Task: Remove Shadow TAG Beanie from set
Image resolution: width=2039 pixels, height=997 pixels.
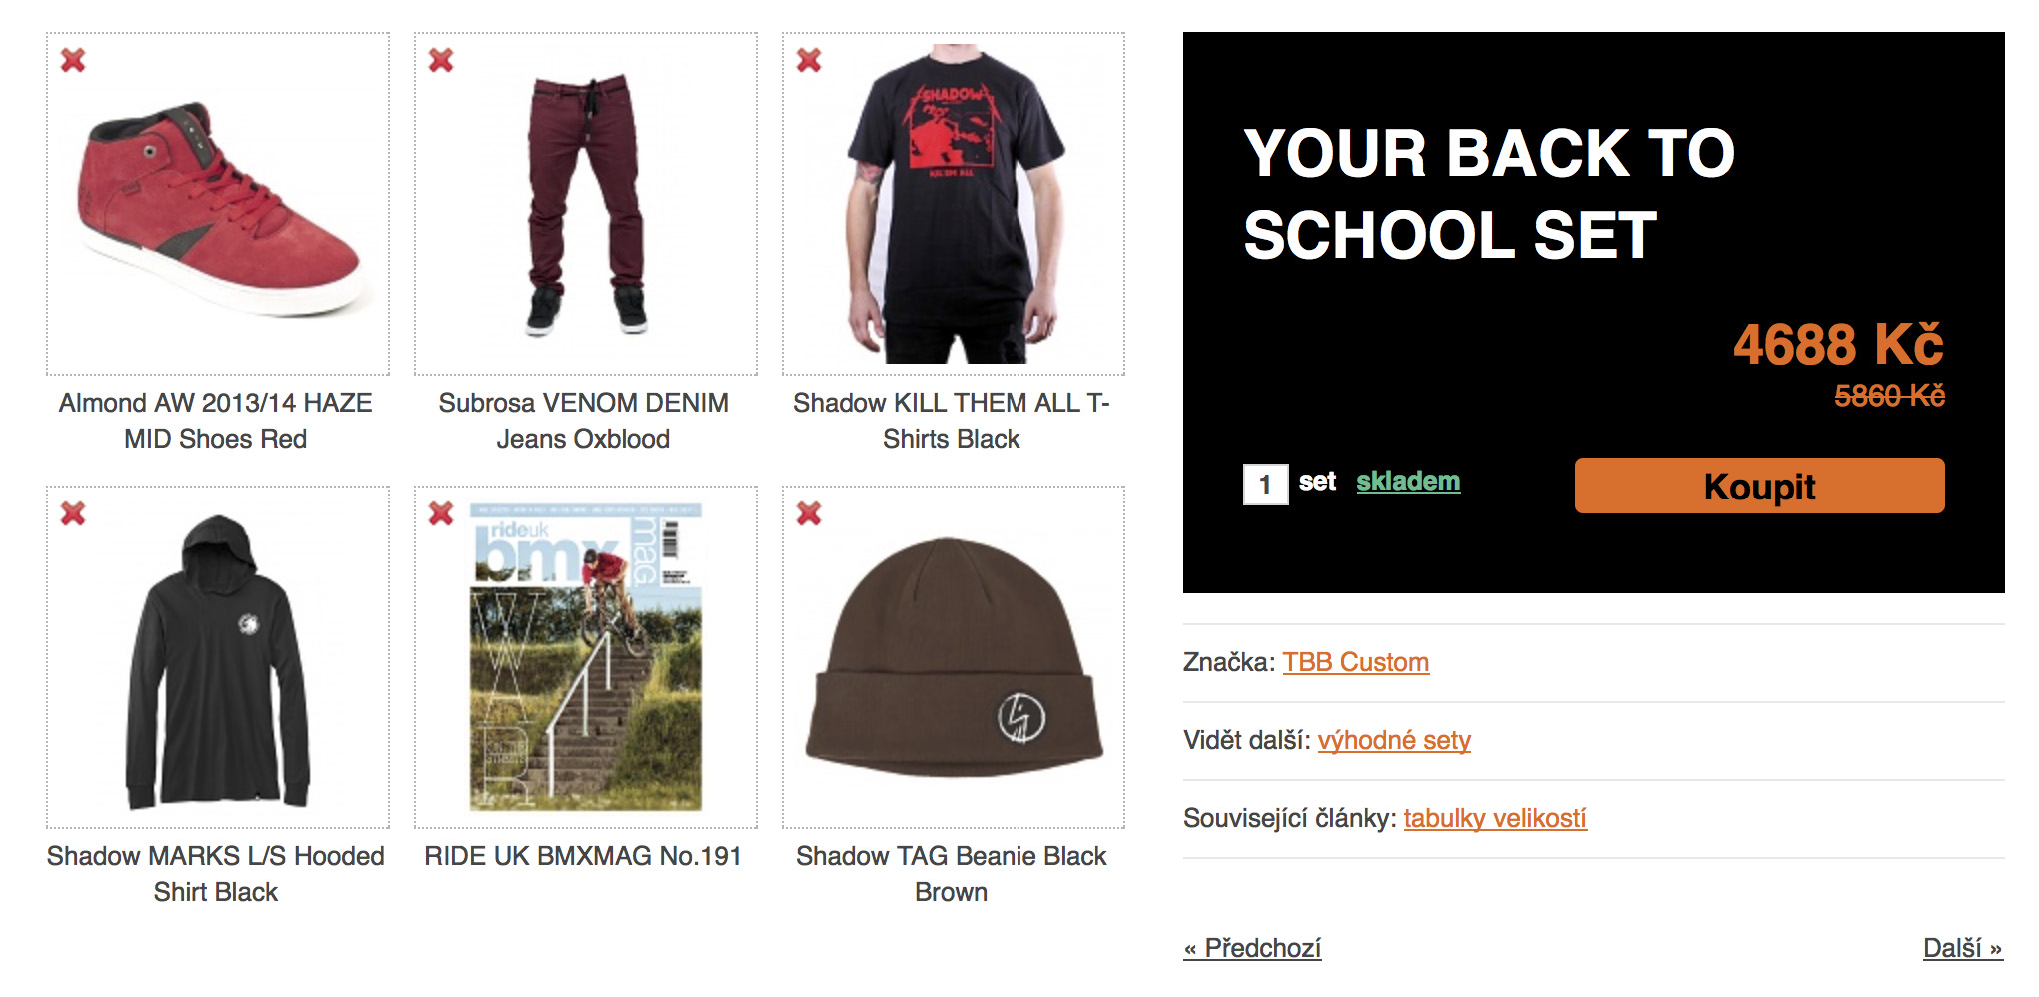Action: 809,513
